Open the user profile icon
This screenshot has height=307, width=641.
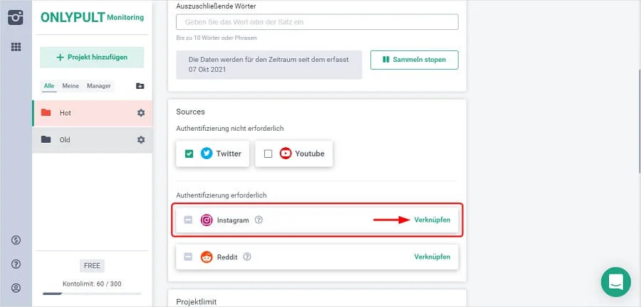[16, 289]
